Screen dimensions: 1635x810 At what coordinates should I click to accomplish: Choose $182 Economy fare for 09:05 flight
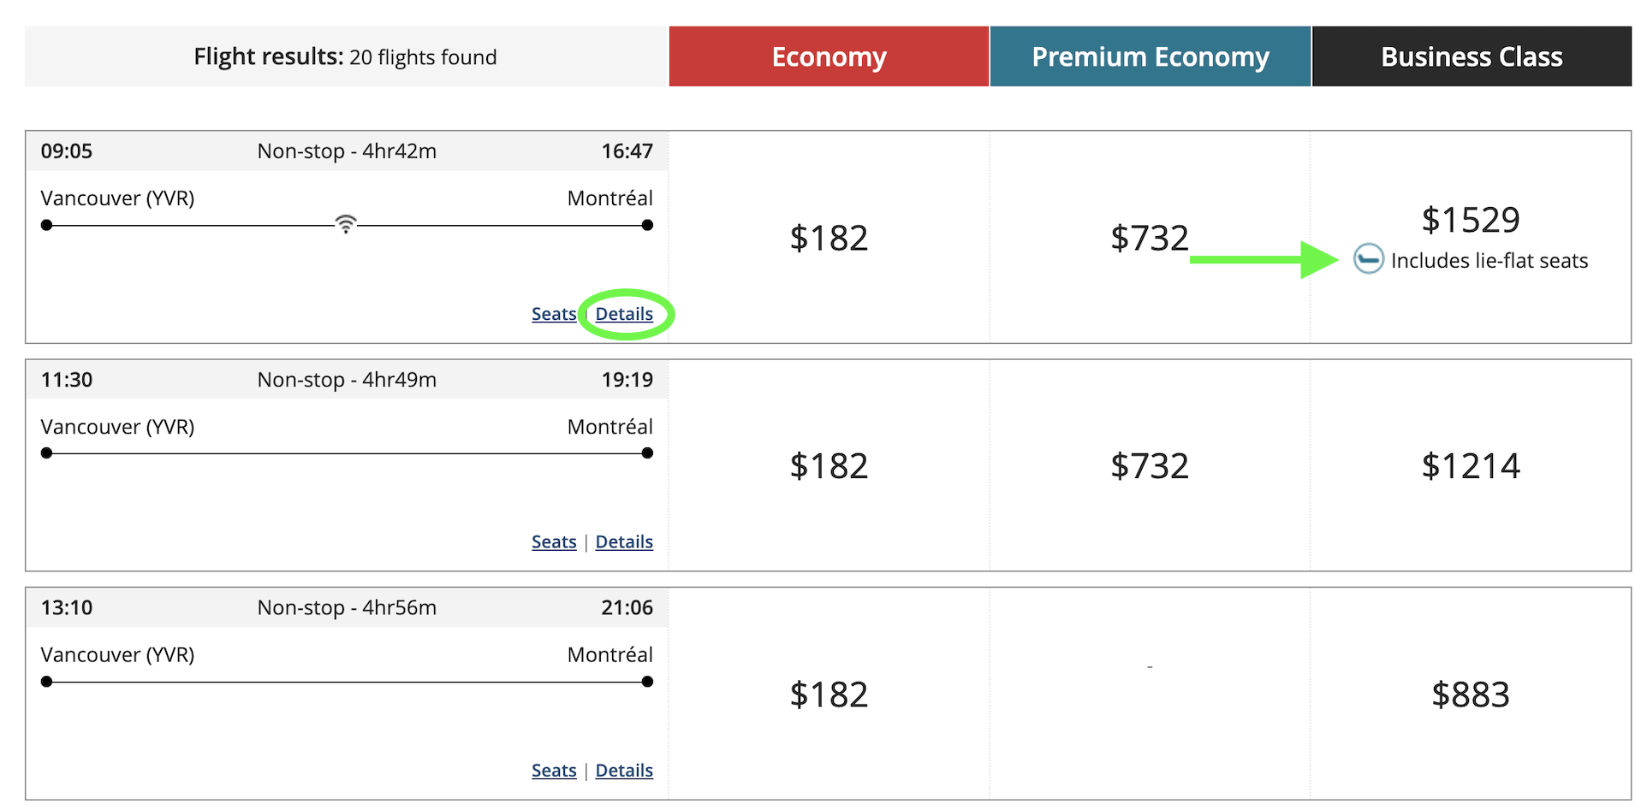point(829,238)
